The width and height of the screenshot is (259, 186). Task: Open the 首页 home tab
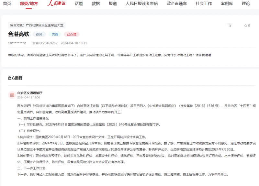(7, 4)
